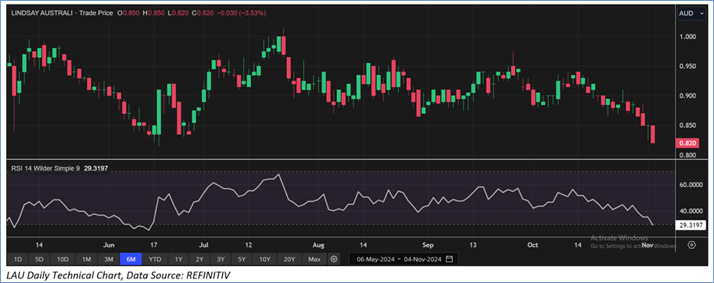Click the Oct label on time axis
714x283 pixels.
pyautogui.click(x=533, y=245)
